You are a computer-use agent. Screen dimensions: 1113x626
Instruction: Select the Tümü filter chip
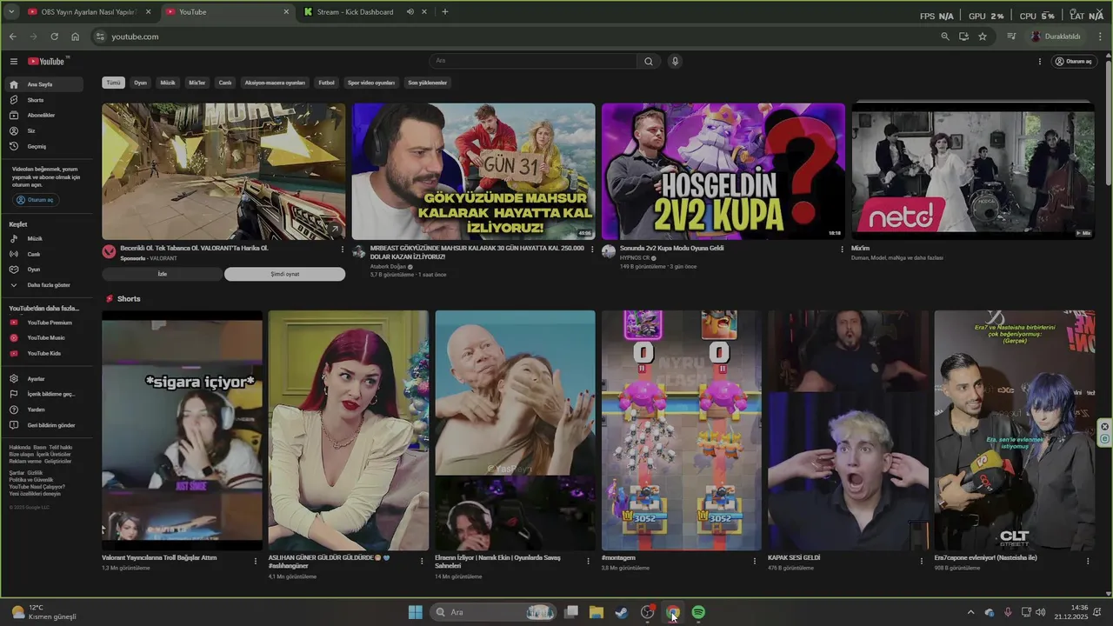click(x=113, y=83)
